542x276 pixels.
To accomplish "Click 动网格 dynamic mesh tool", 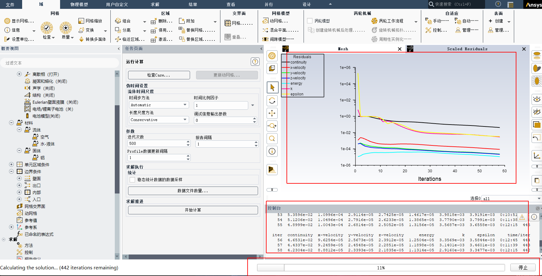I will pyautogui.click(x=265, y=21).
